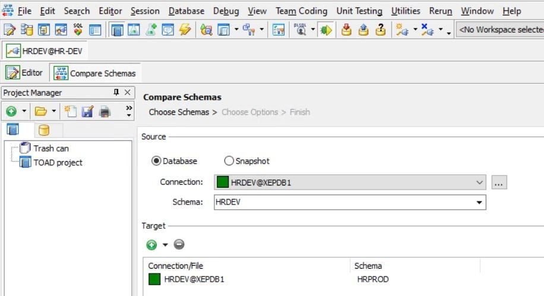Click the Schema column header in Target
The image size is (544, 296).
[415, 266]
